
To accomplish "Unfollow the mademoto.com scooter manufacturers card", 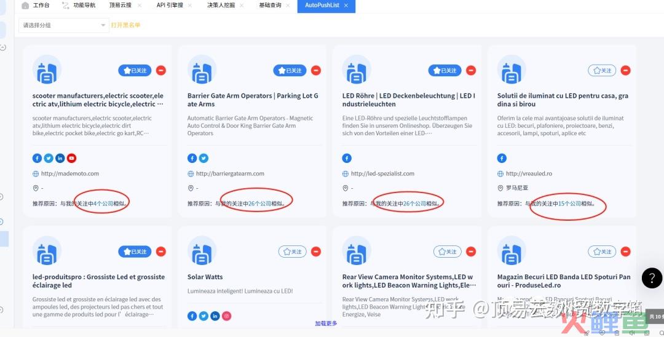I will [135, 70].
